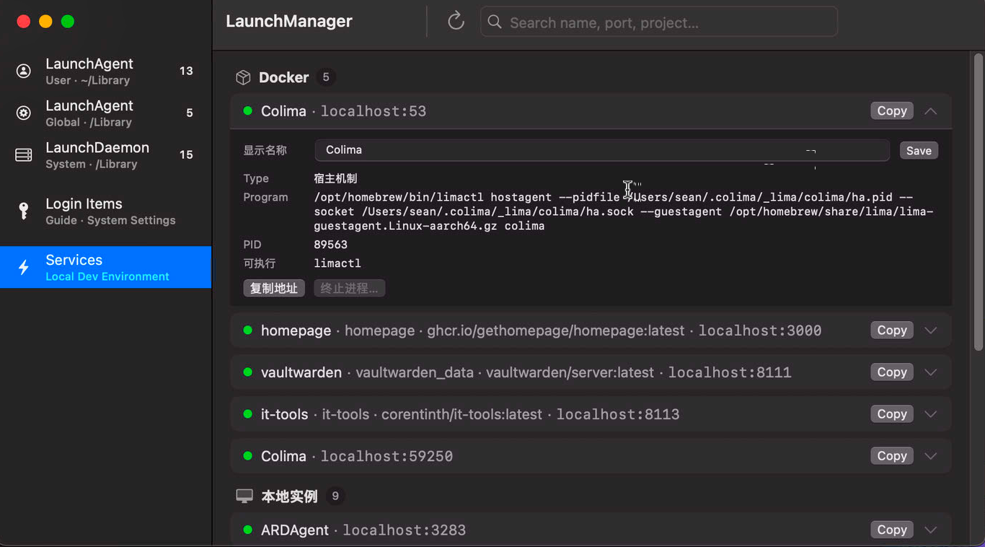Viewport: 985px width, 547px height.
Task: Copy address of homepage service
Action: 892,330
